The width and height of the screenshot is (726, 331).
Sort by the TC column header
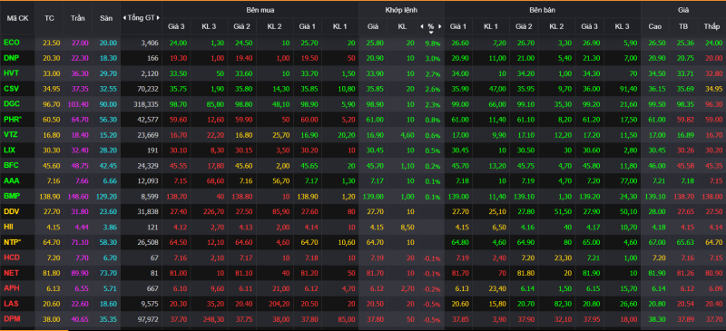pyautogui.click(x=49, y=18)
